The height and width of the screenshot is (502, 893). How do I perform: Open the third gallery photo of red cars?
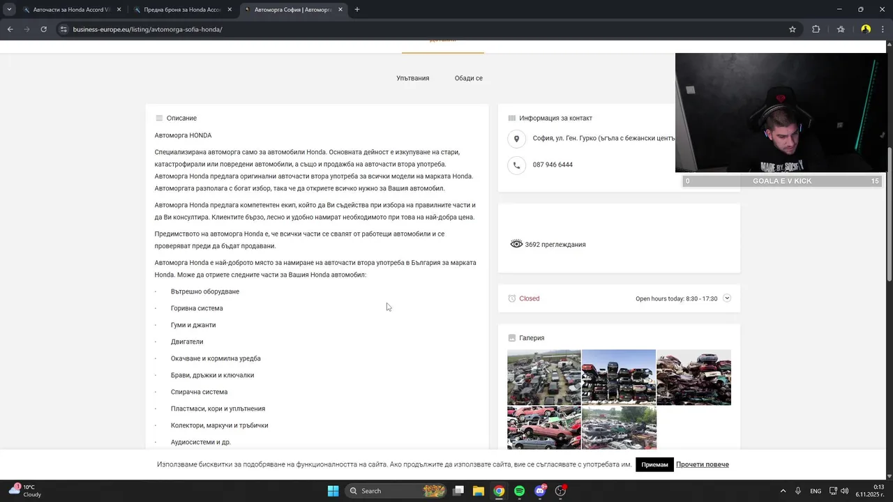tap(693, 377)
